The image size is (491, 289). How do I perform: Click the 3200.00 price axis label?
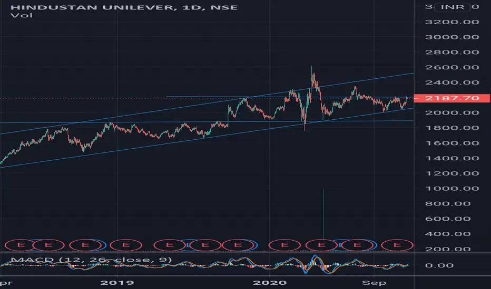point(452,22)
